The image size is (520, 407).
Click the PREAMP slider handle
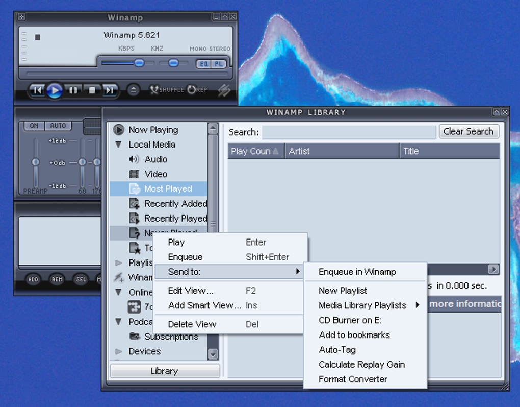click(x=36, y=162)
